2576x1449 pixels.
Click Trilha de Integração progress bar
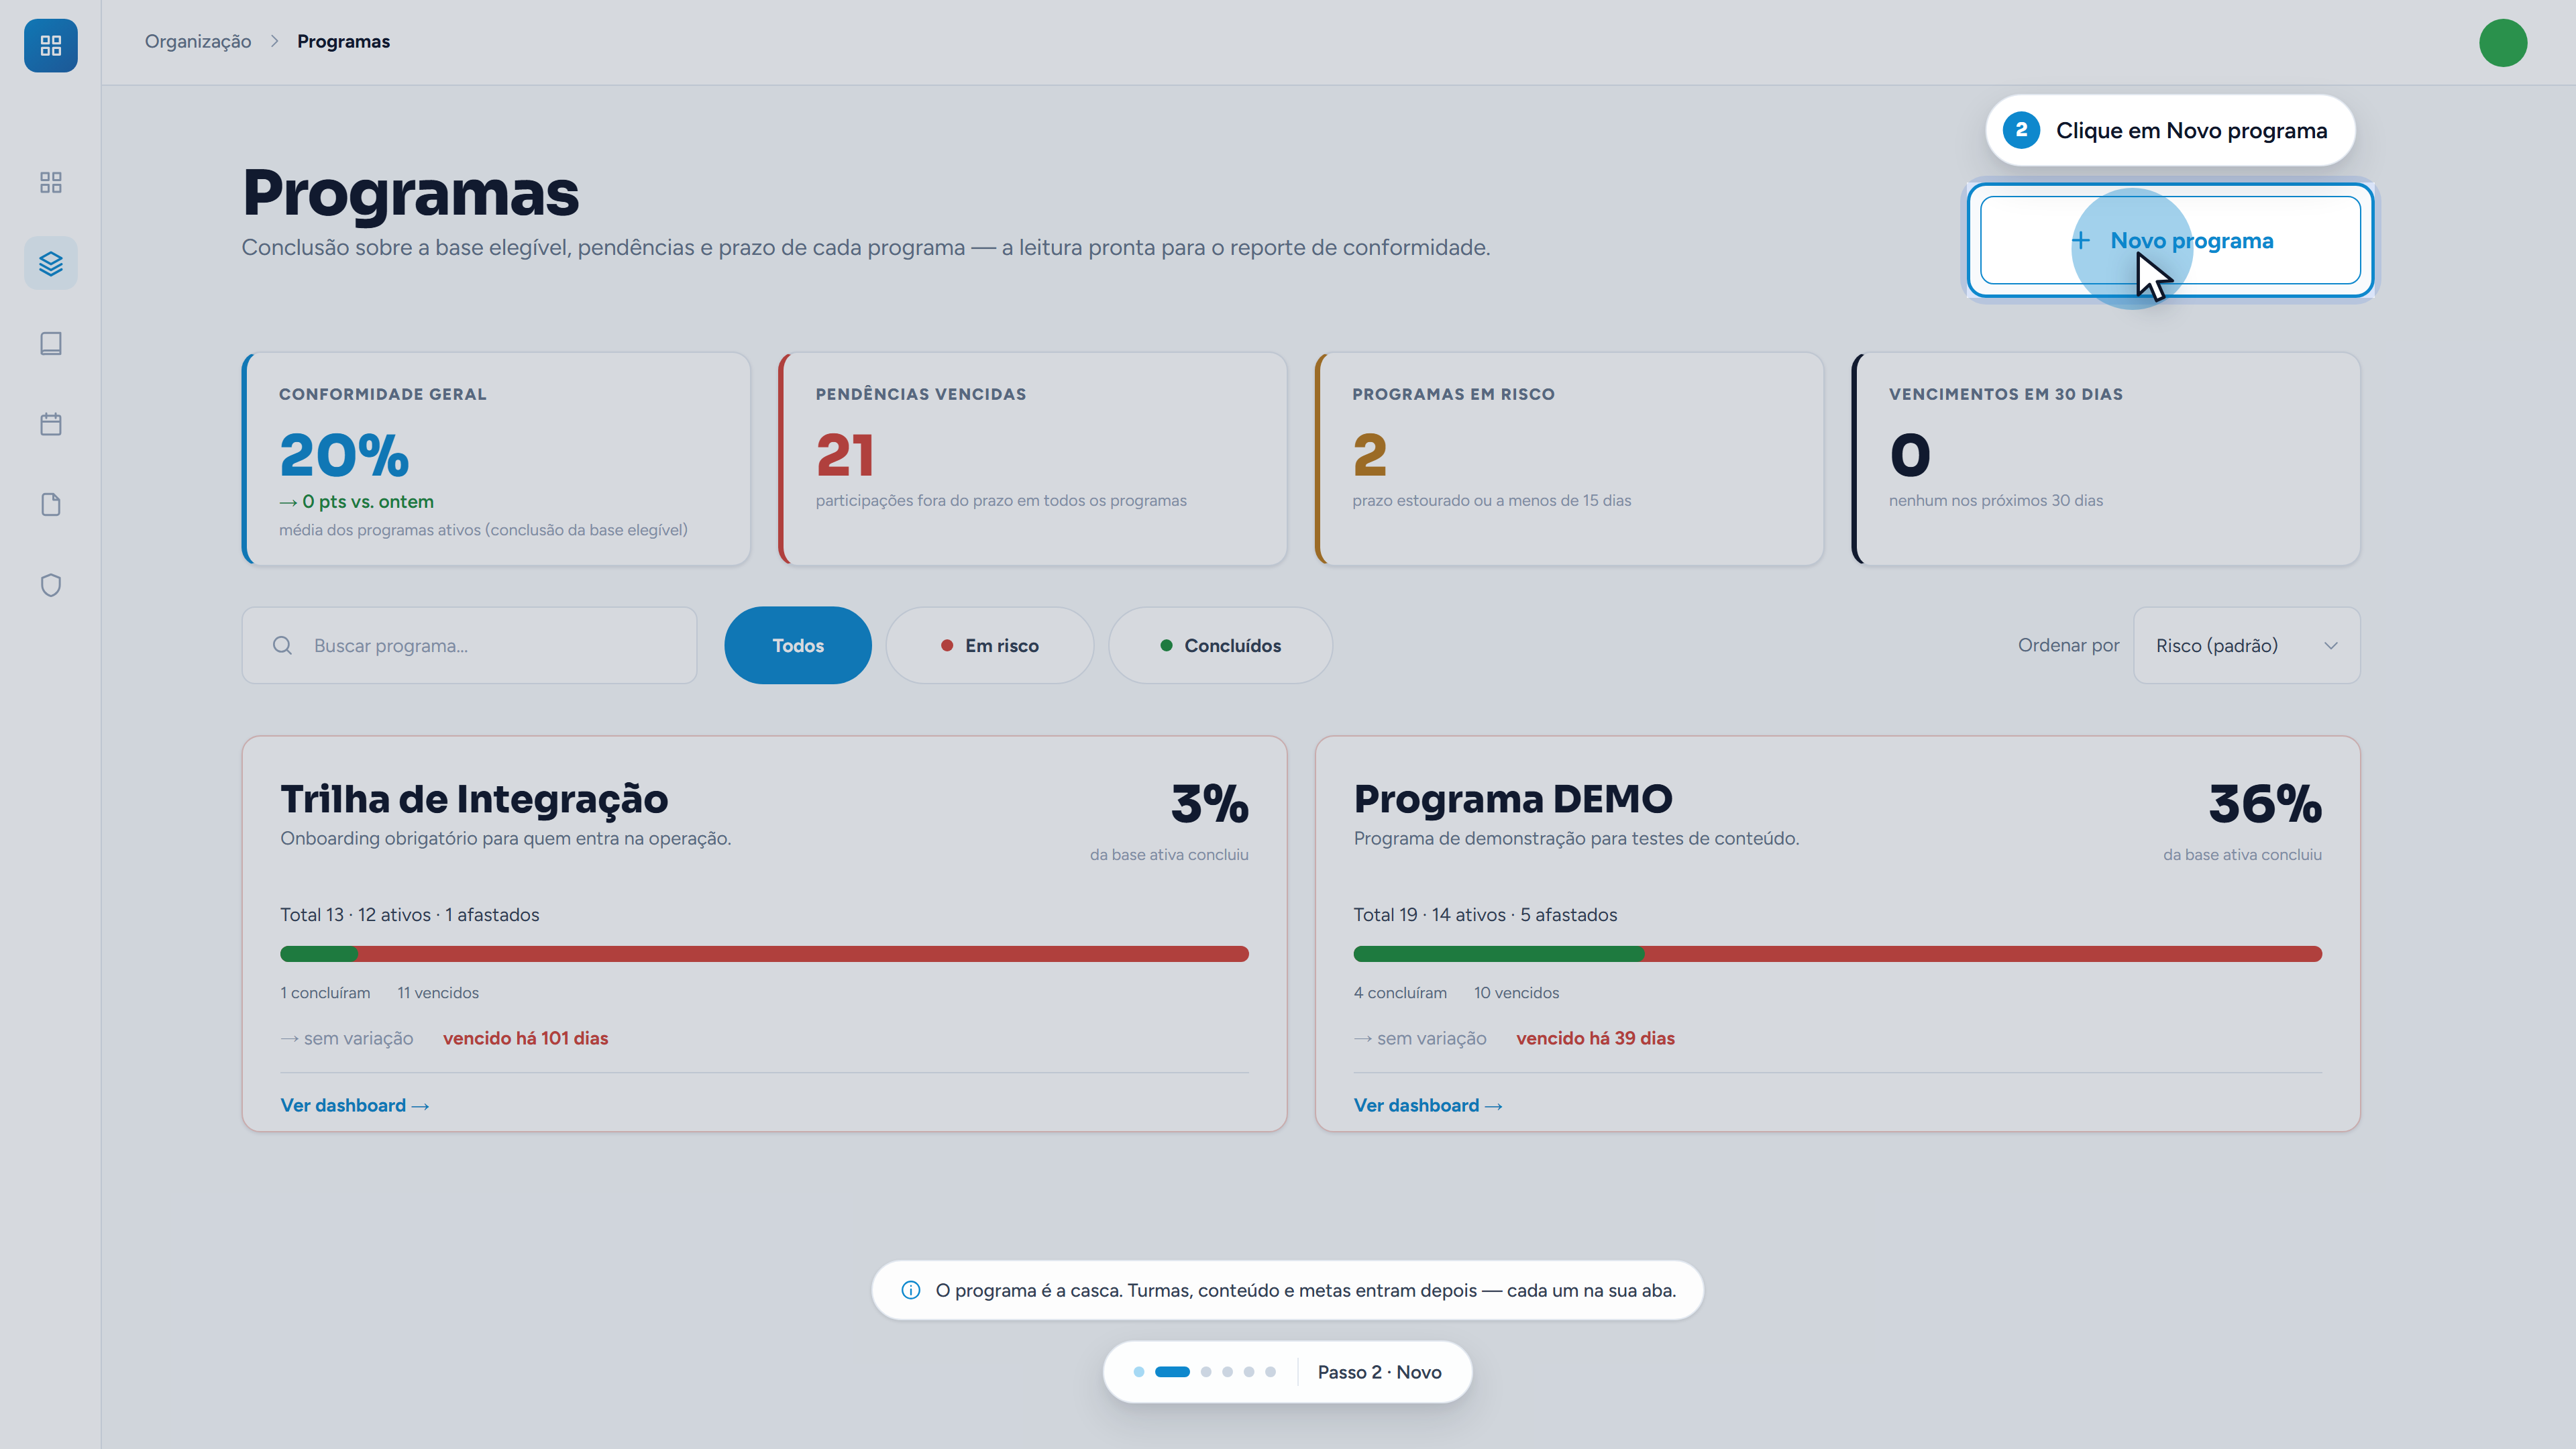point(764,954)
